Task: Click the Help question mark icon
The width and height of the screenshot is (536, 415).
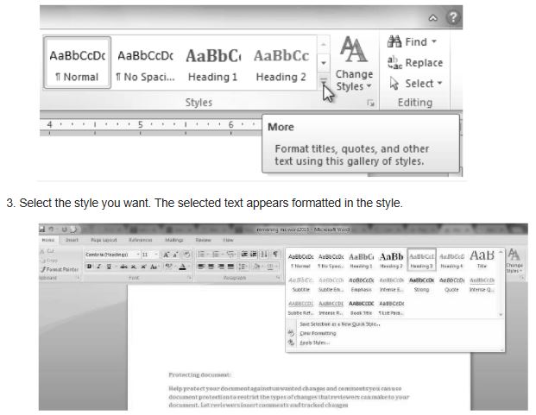Action: tap(453, 16)
